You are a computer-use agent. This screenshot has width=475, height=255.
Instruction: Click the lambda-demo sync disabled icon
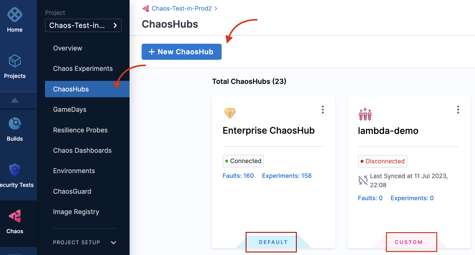(363, 180)
